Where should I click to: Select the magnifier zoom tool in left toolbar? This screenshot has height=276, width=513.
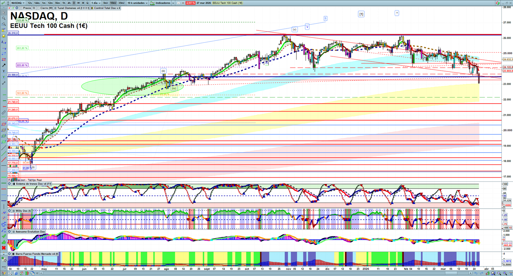coord(4,18)
